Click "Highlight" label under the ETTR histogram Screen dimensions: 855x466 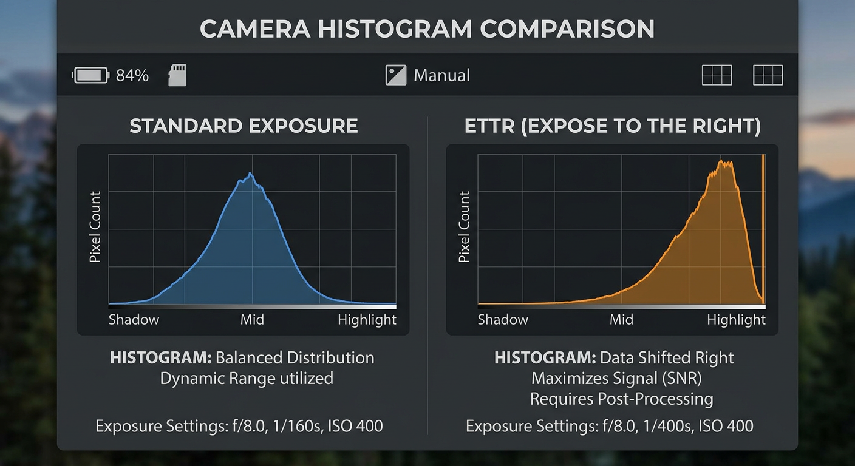point(736,320)
